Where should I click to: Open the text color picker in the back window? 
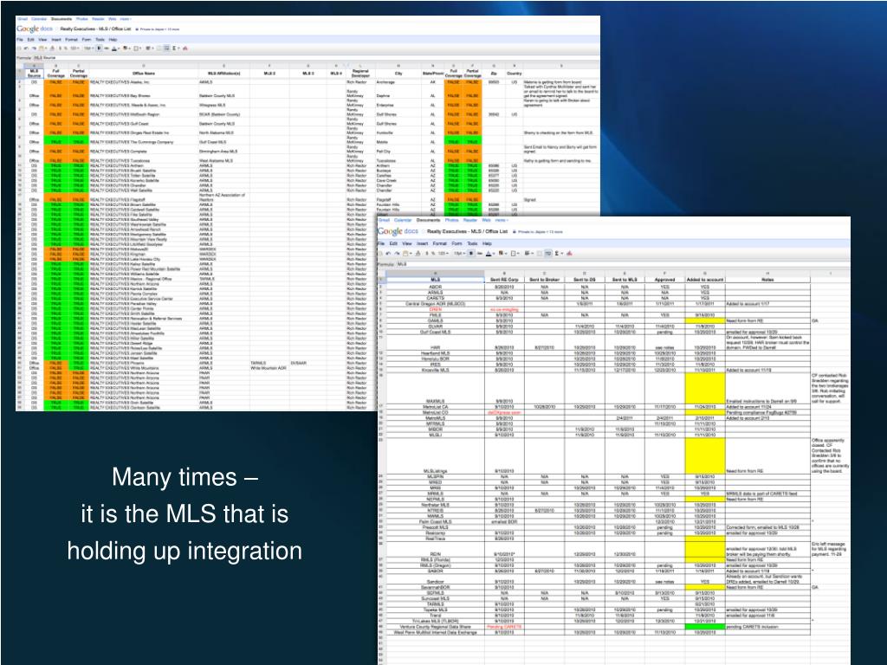[x=117, y=48]
